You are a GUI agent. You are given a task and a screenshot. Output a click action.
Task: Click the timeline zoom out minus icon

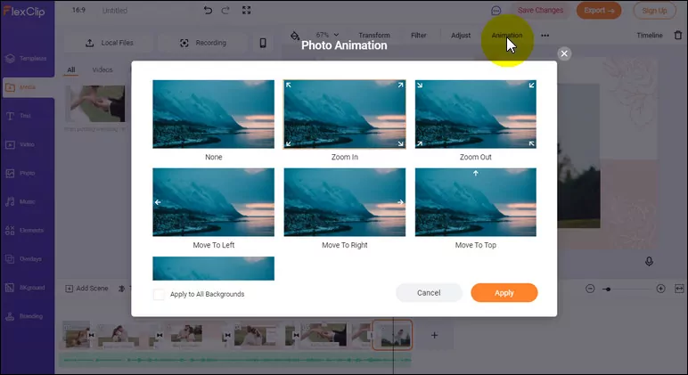coord(590,289)
